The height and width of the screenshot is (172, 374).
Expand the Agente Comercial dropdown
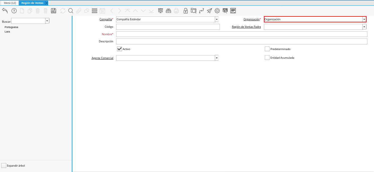pos(217,58)
